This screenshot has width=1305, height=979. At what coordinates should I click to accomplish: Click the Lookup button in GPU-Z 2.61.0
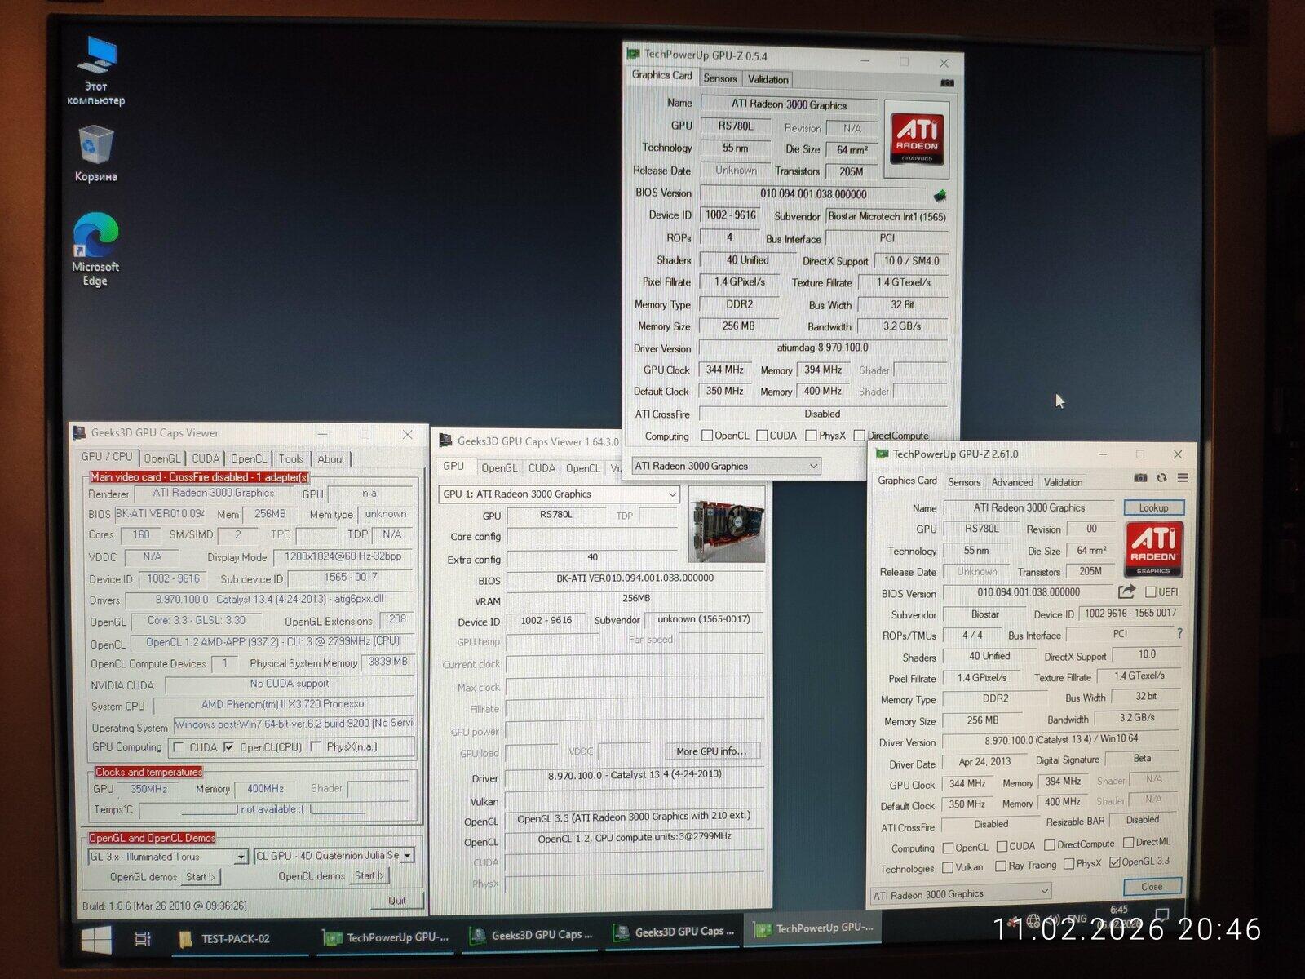[x=1153, y=507]
